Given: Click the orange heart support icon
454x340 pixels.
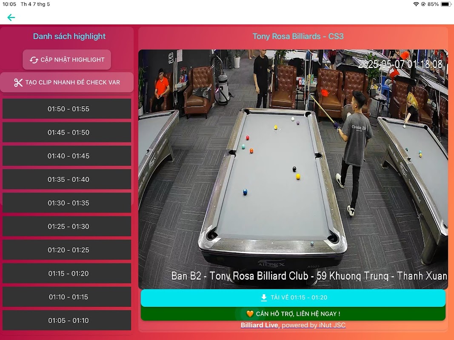Looking at the screenshot, I should pos(250,314).
